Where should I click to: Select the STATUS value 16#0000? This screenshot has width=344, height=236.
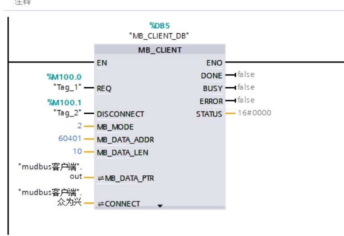[255, 113]
